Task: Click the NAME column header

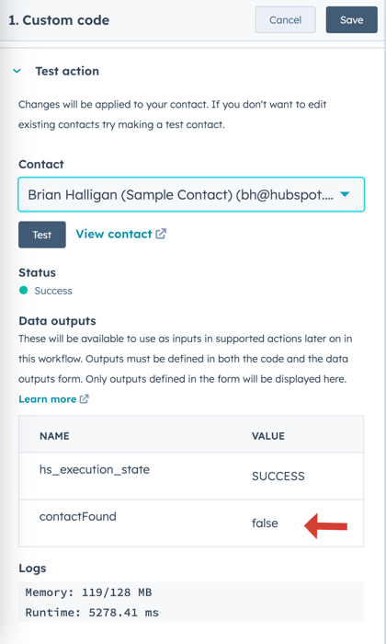Action: point(54,436)
